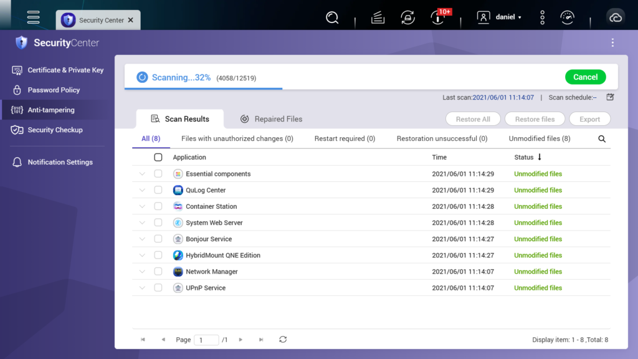Click inside the page number input field
Viewport: 638px width, 359px height.
[206, 340]
